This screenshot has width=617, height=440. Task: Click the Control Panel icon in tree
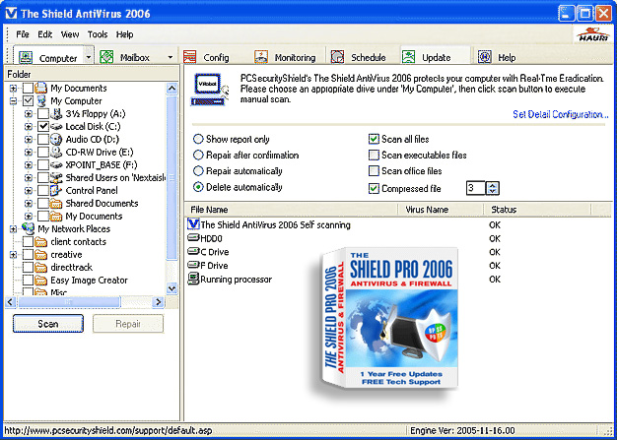click(56, 191)
